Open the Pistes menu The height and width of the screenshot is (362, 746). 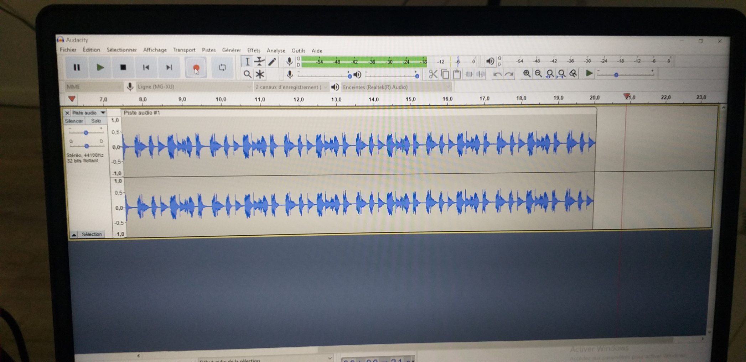(x=209, y=50)
